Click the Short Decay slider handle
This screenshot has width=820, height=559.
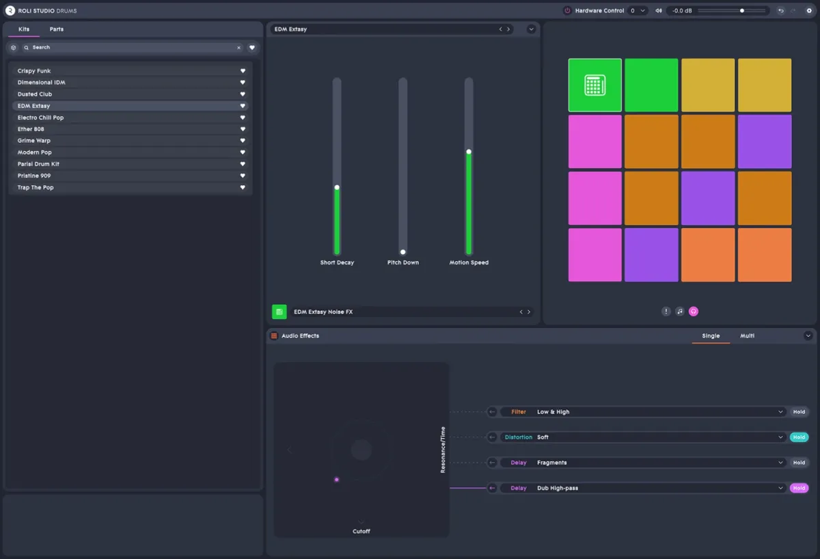[337, 187]
